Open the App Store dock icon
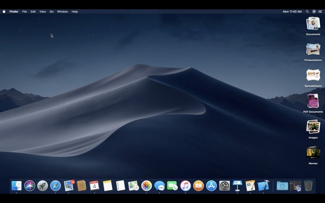Screen dimensions: 325x203 211,186
